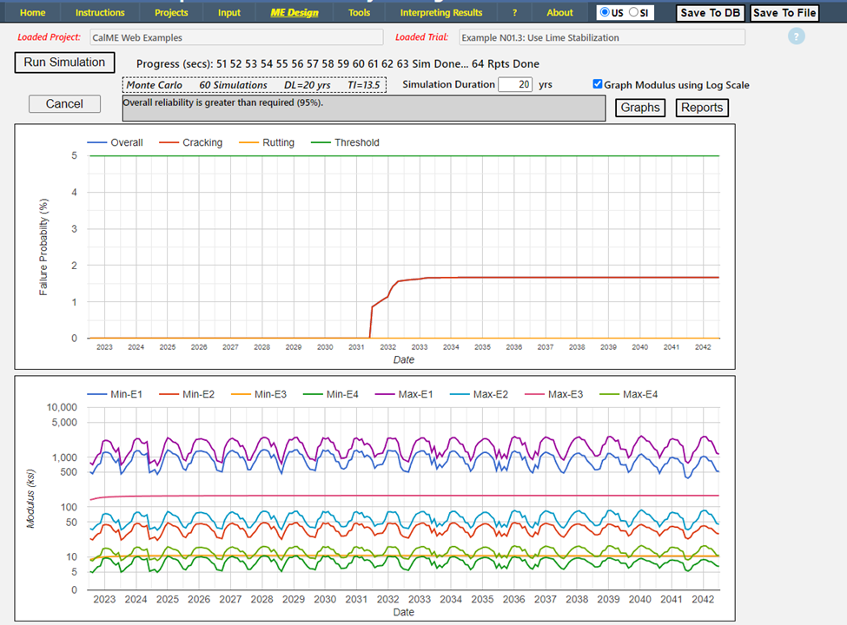
Task: Open the ME Design menu
Action: 294,12
